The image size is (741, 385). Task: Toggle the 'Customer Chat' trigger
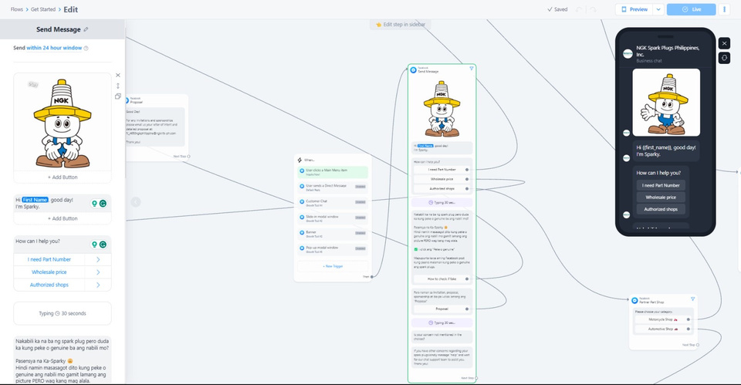(360, 202)
